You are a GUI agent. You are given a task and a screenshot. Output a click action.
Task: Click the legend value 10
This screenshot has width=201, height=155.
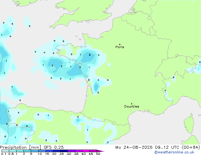click(x=40, y=154)
